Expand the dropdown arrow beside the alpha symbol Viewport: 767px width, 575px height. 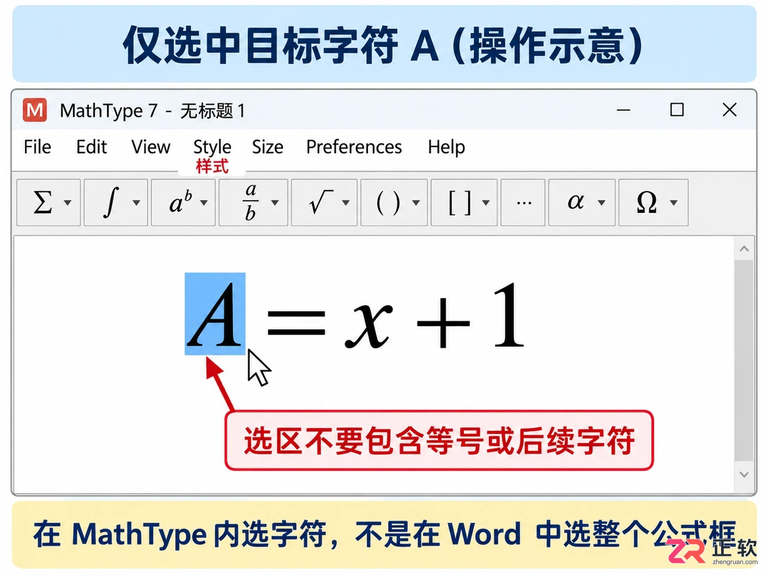601,203
